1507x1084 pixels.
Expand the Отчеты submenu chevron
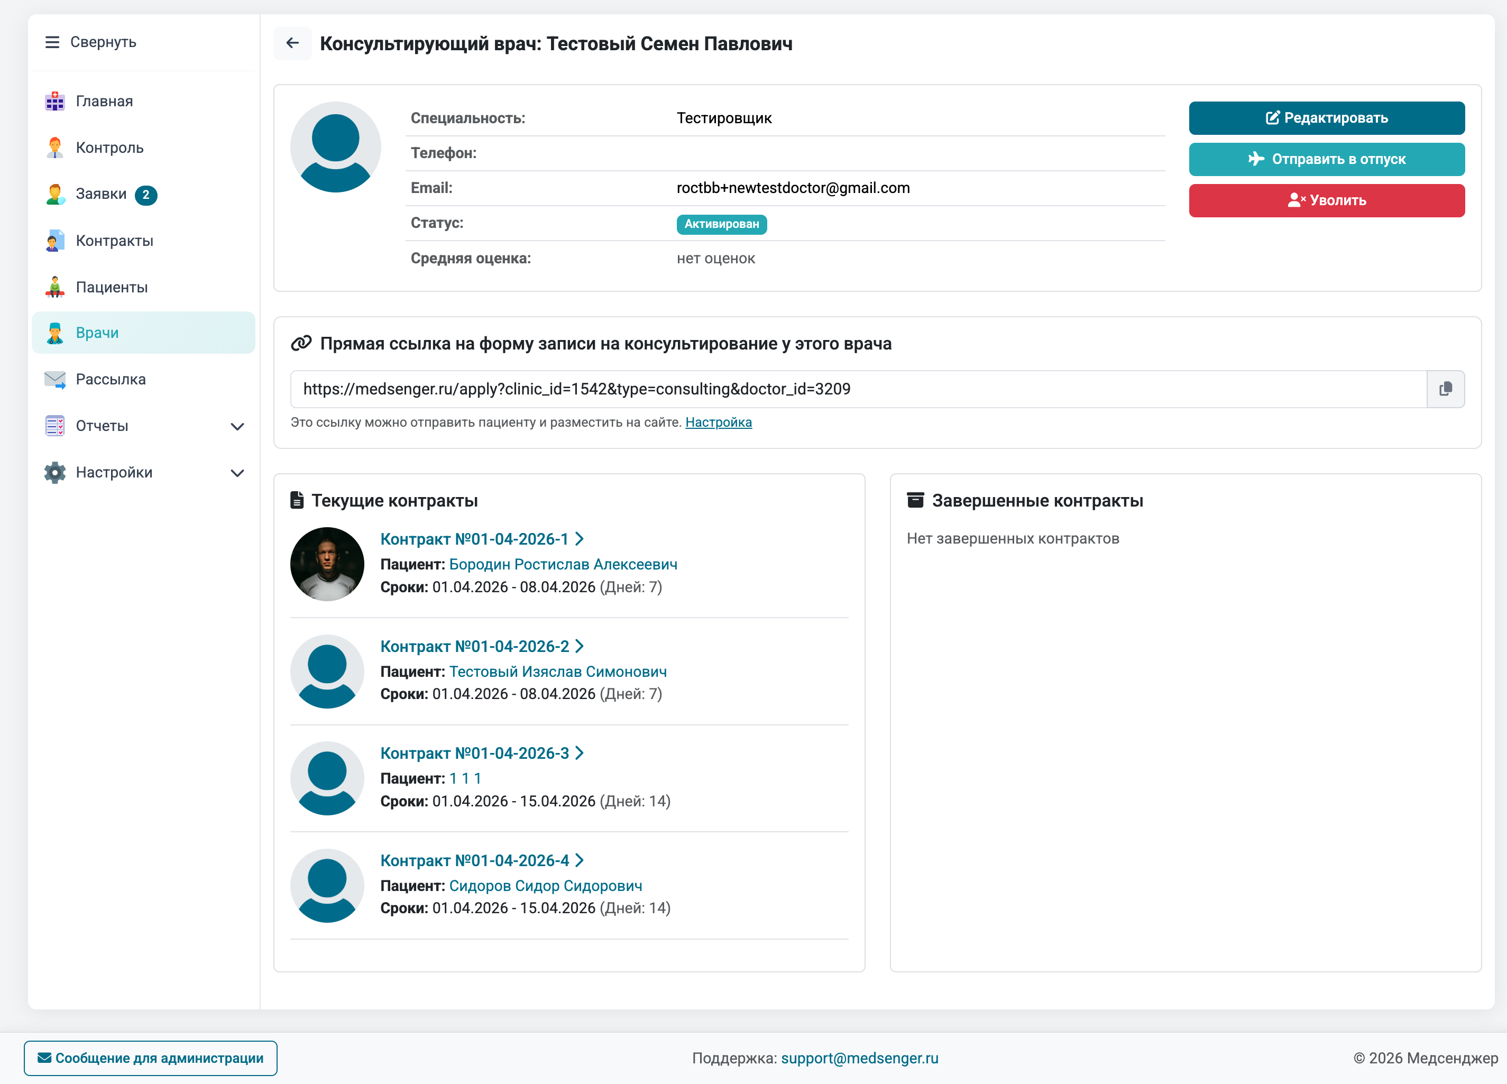tap(237, 427)
